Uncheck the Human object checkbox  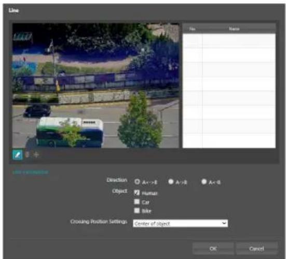click(x=137, y=192)
